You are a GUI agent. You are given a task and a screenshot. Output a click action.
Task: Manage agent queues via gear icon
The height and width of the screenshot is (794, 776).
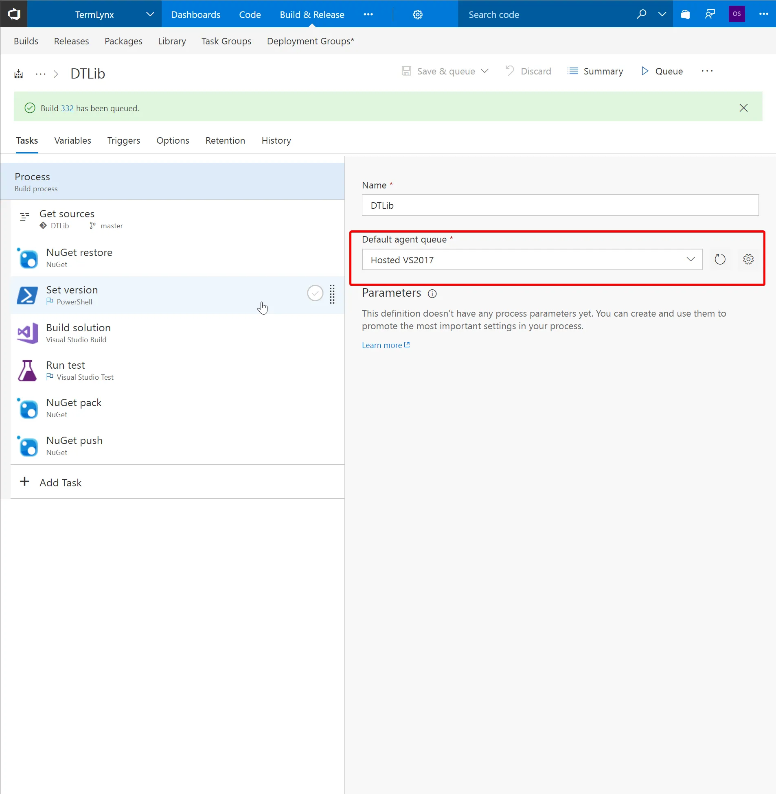748,260
